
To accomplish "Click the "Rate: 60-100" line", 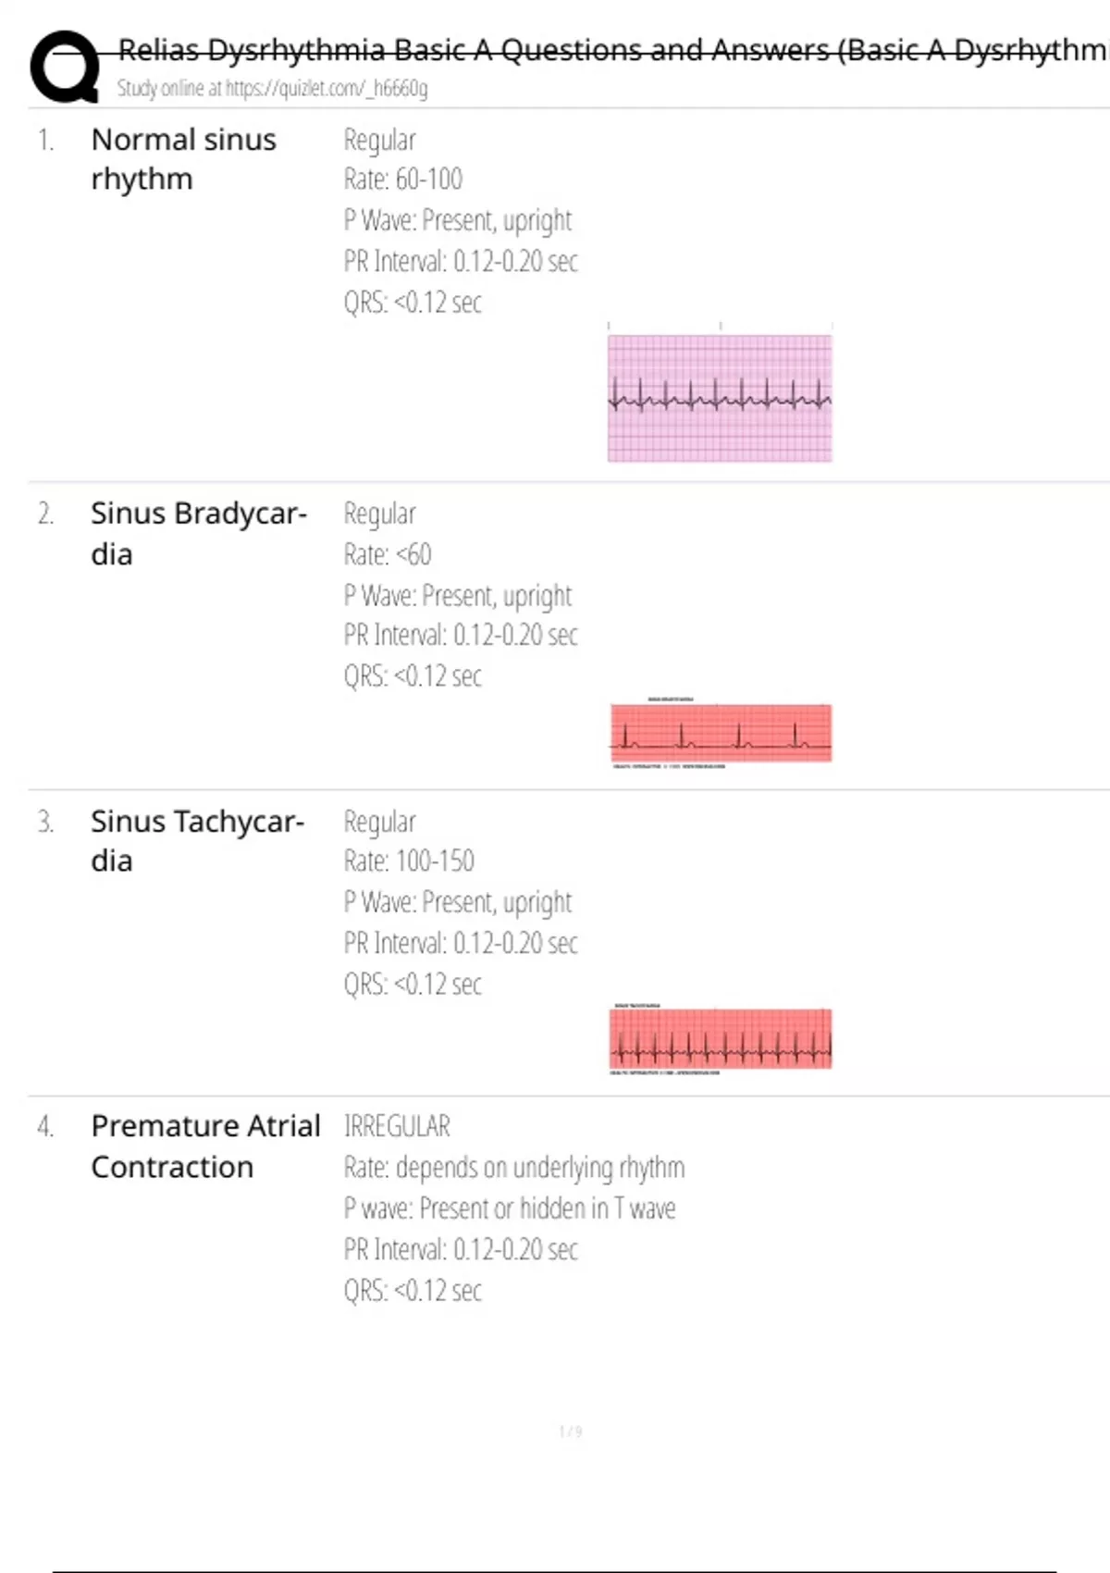I will coord(402,180).
